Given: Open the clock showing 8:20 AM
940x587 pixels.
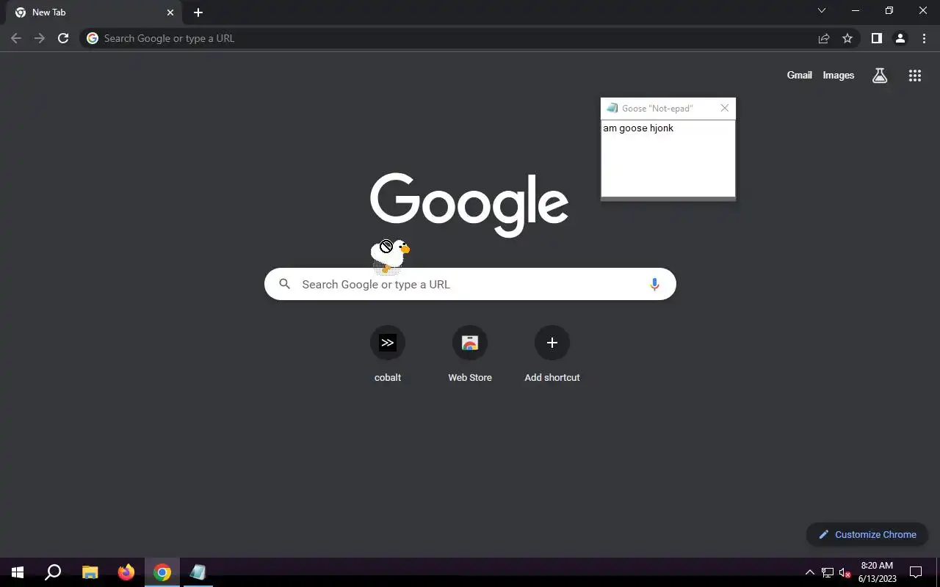Looking at the screenshot, I should tap(877, 572).
